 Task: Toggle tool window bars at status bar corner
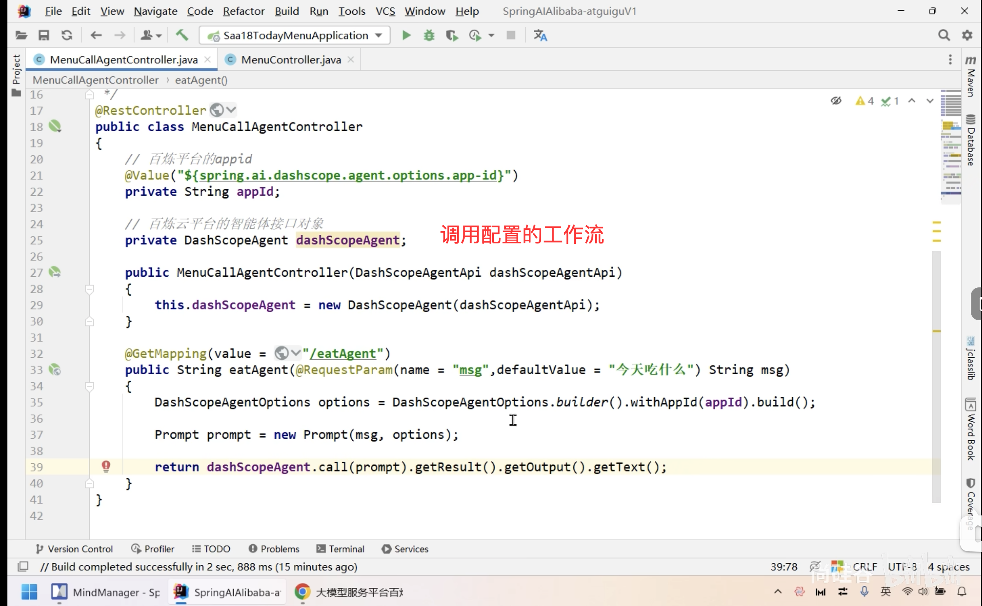point(23,567)
